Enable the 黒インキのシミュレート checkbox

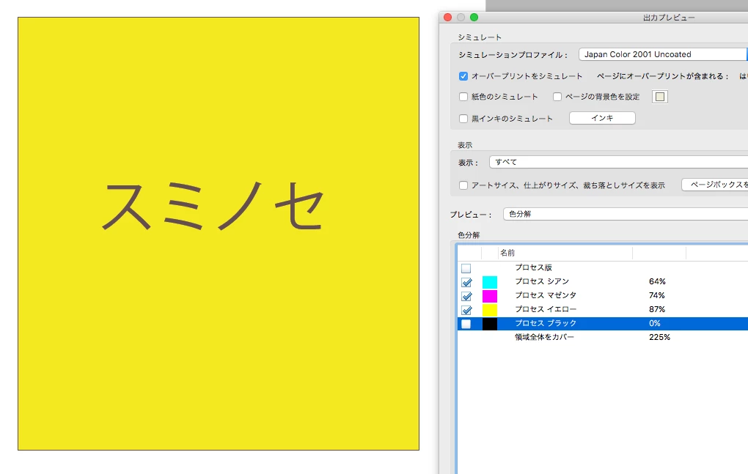463,119
